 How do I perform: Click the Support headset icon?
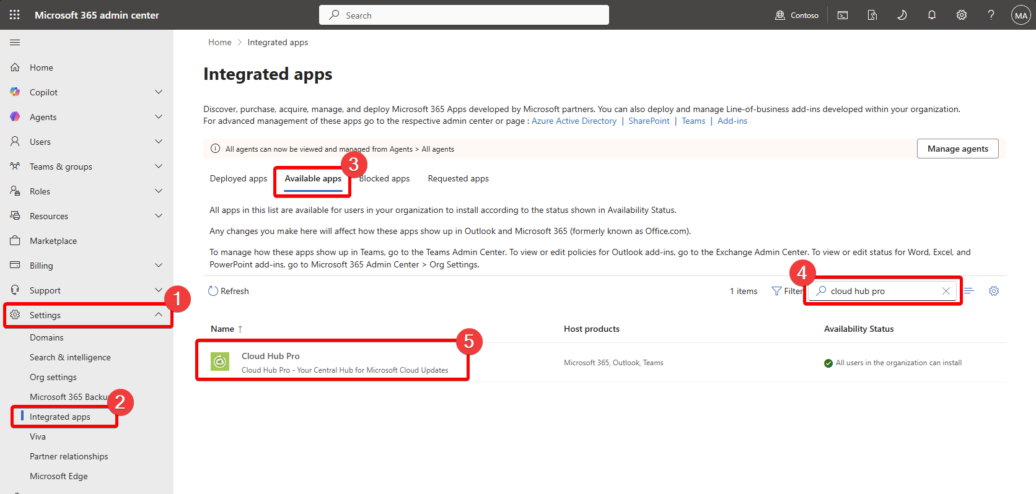coord(15,290)
